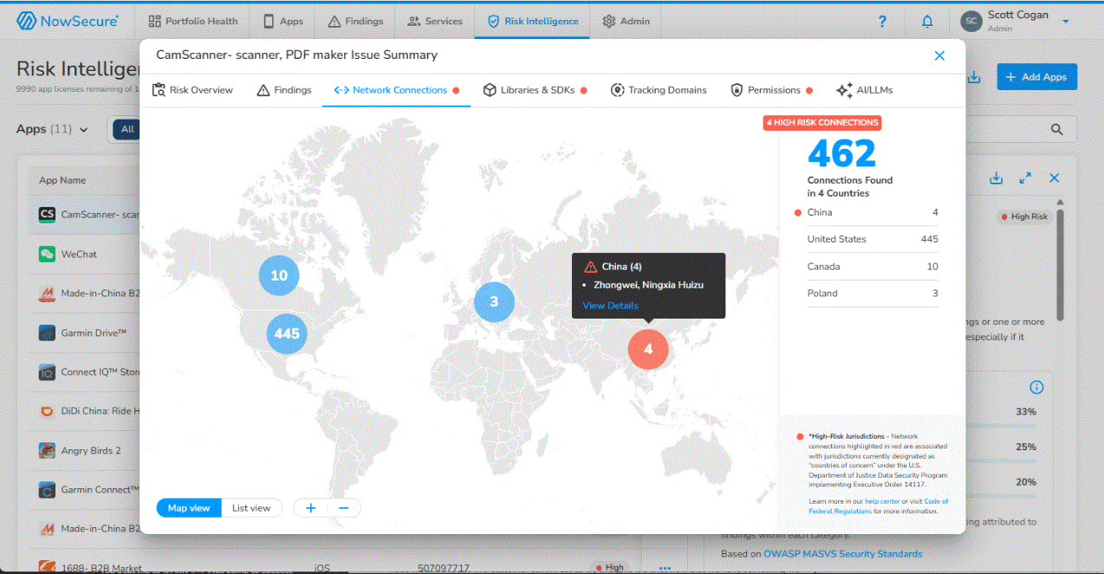Close the Issue Summary dialog

click(x=939, y=55)
